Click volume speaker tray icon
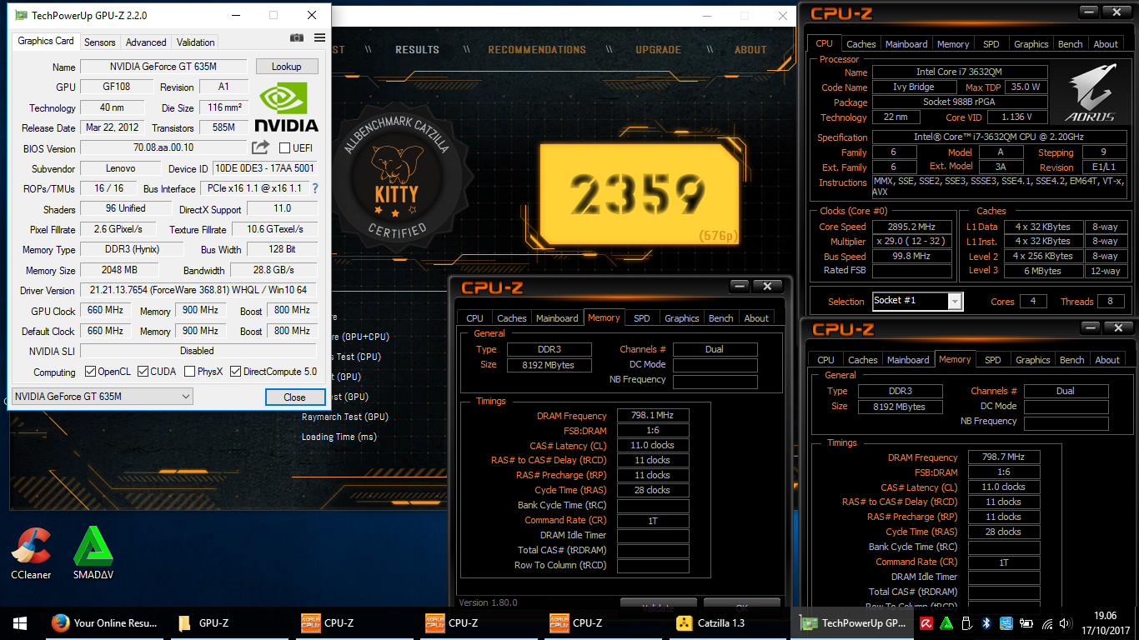Image resolution: width=1139 pixels, height=640 pixels. tap(1067, 622)
